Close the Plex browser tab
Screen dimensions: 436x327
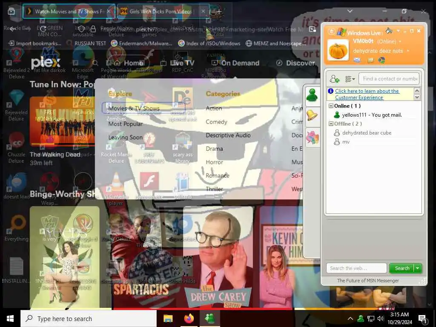[x=109, y=11]
